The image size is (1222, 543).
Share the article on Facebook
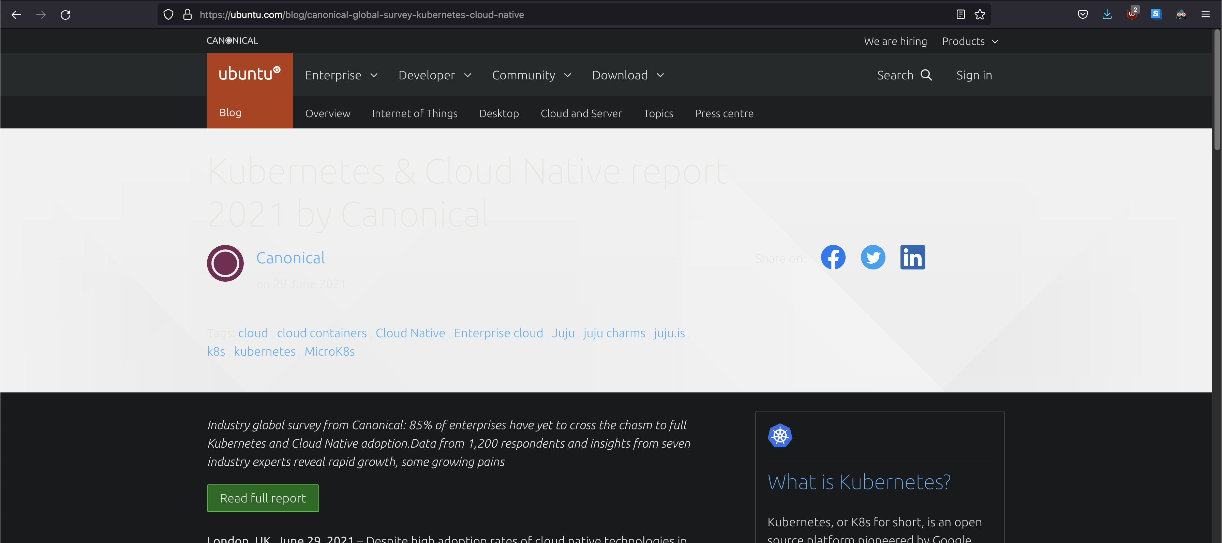pos(834,257)
